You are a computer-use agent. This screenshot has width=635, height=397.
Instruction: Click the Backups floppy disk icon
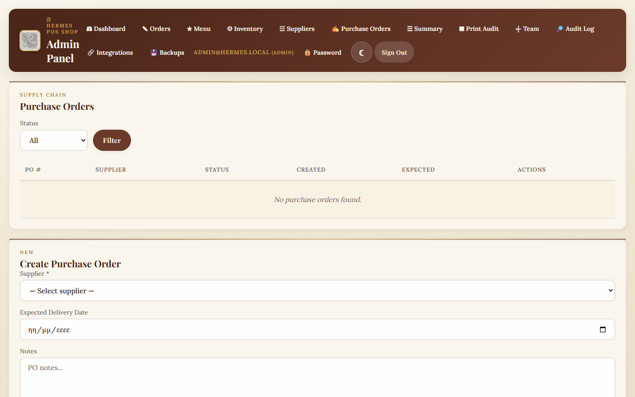[x=153, y=52]
